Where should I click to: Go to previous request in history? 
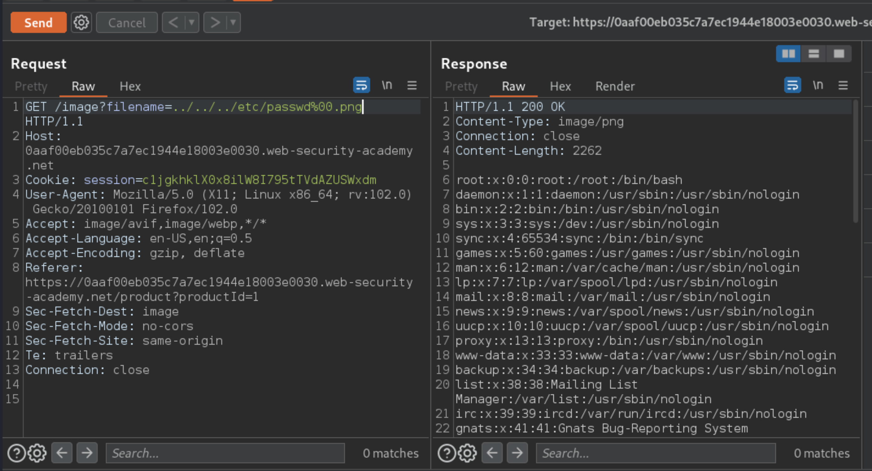(173, 23)
